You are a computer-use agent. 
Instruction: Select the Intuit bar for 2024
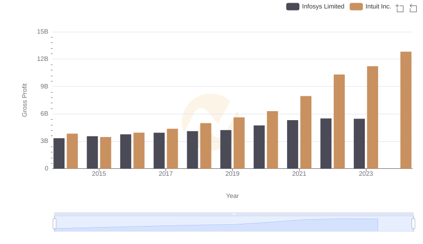406,110
